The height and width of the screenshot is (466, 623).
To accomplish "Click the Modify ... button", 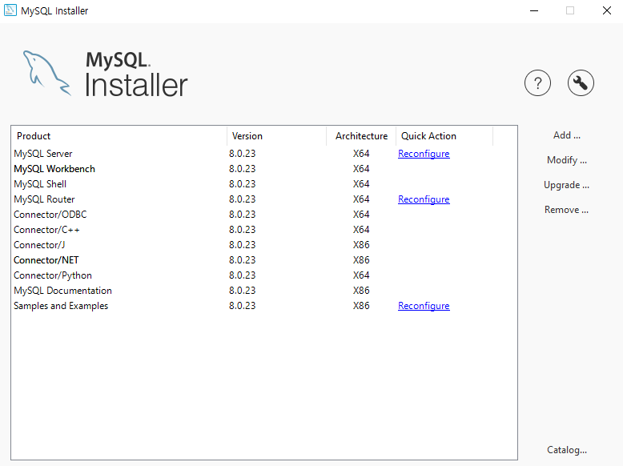I will [x=567, y=160].
